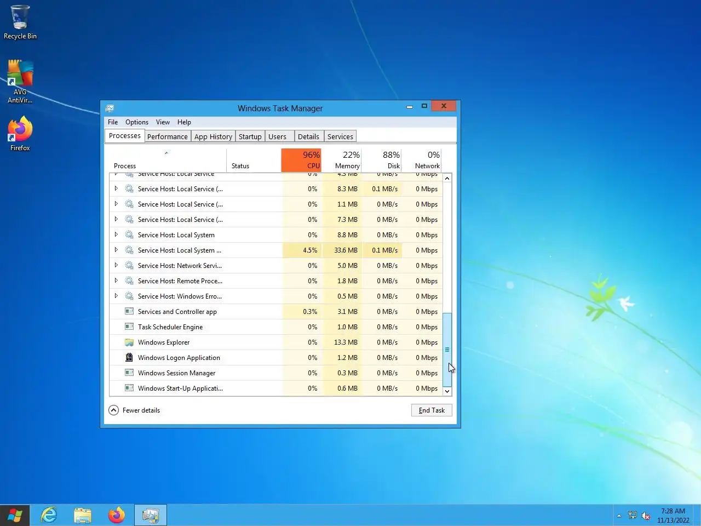The width and height of the screenshot is (701, 526).
Task: Sort by the Memory column header
Action: pos(342,160)
